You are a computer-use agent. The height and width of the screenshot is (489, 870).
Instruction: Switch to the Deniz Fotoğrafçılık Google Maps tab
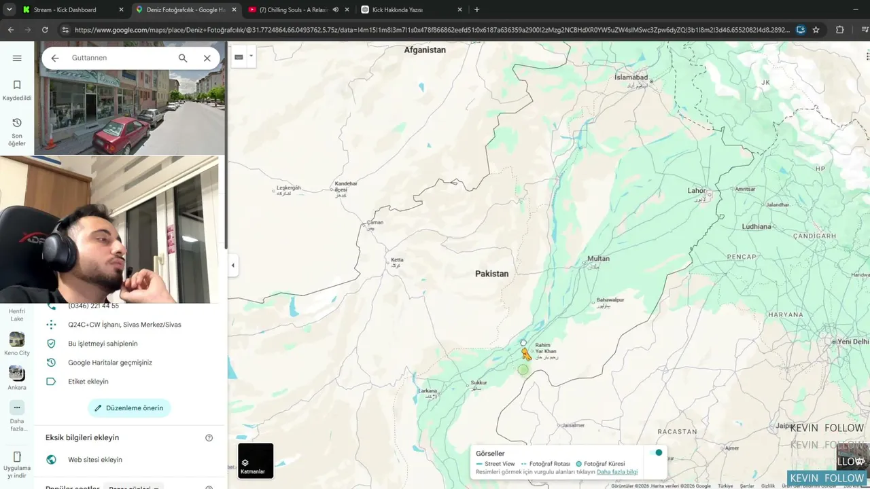pyautogui.click(x=186, y=10)
